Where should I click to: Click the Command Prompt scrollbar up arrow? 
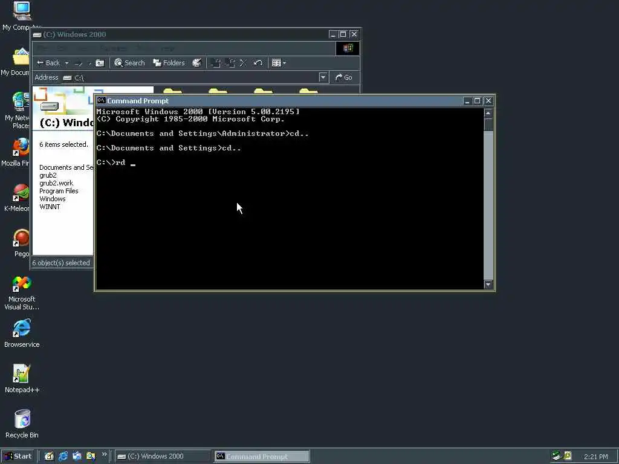coord(488,113)
